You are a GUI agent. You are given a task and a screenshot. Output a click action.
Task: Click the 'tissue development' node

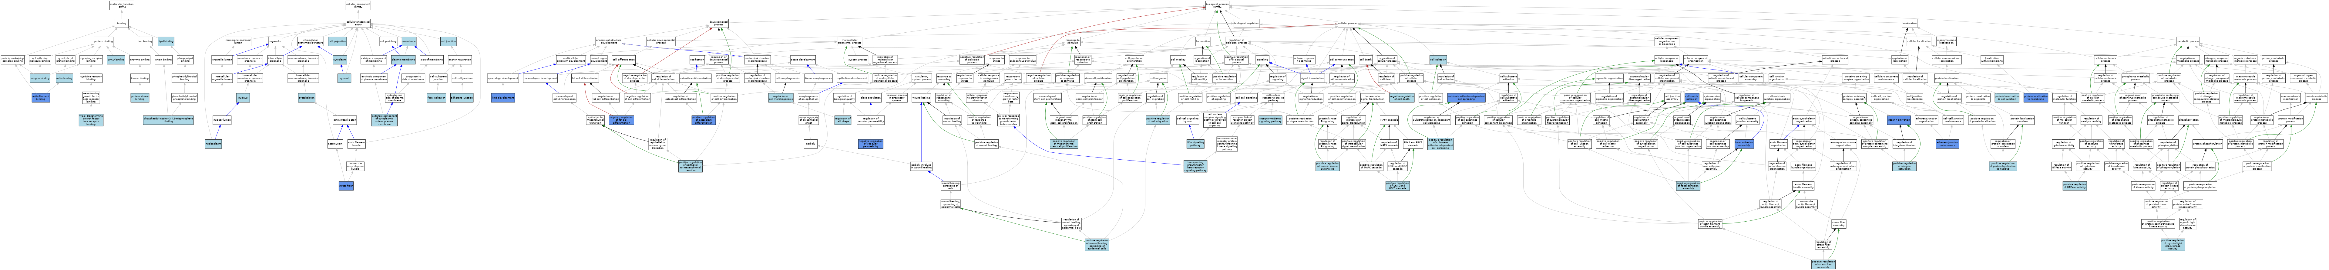tap(803, 59)
